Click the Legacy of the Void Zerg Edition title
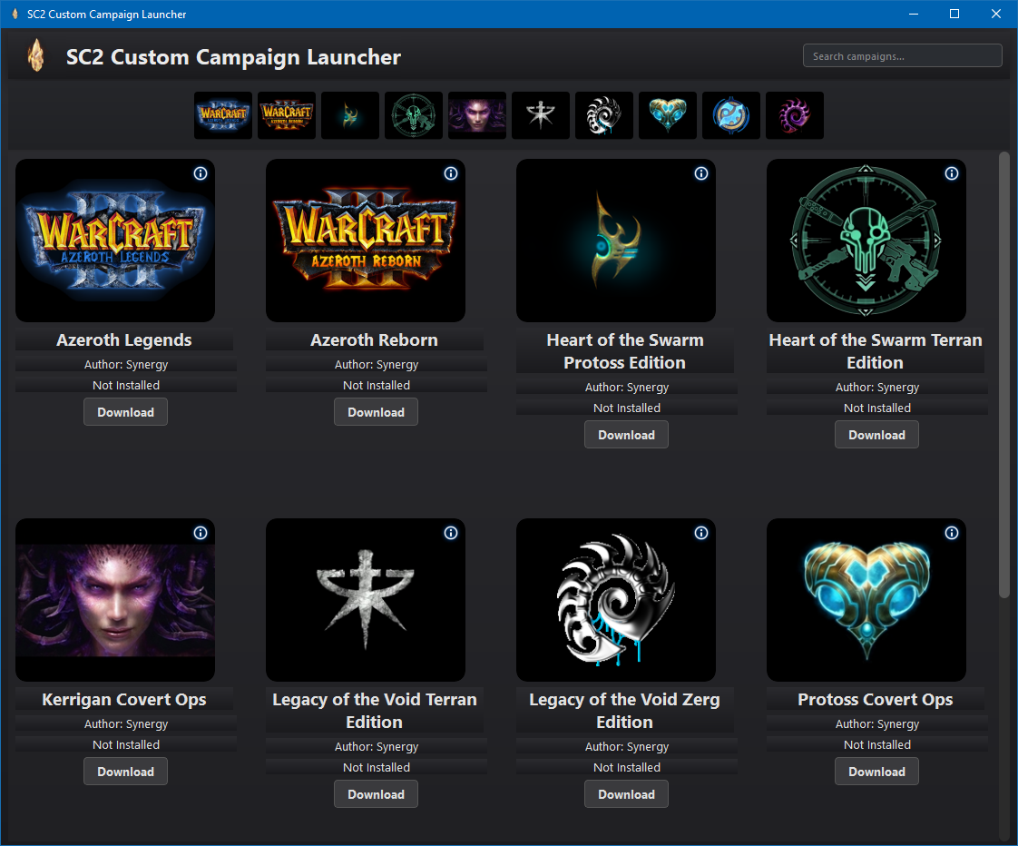 [x=624, y=711]
